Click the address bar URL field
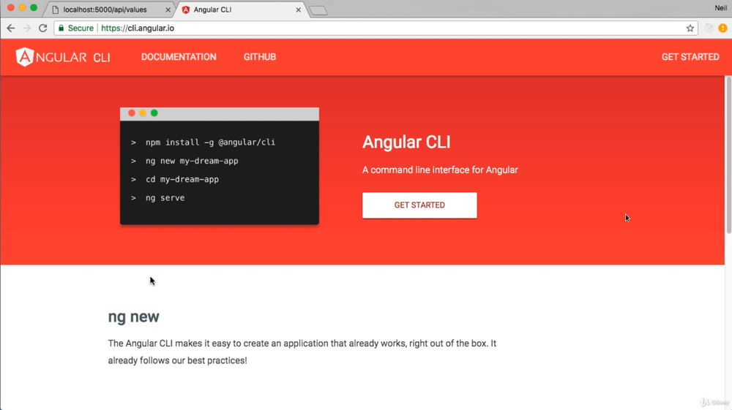This screenshot has height=410, width=732. click(376, 29)
